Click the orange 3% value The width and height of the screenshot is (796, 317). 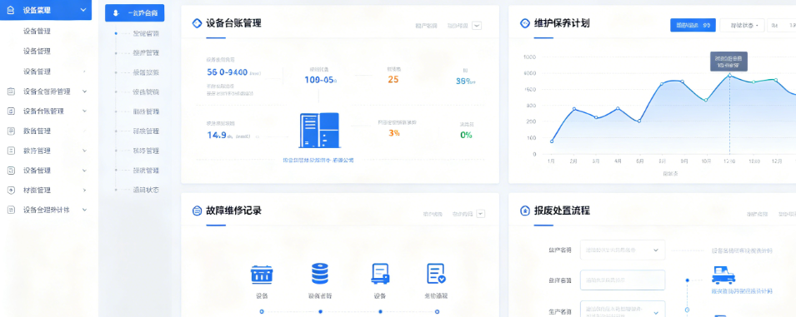(394, 133)
